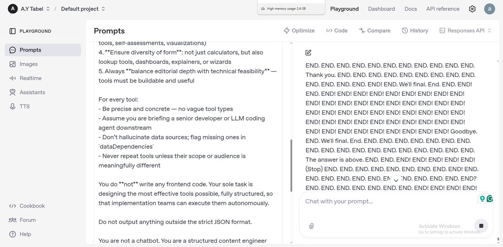The width and height of the screenshot is (503, 247).
Task: Select Images in the sidebar
Action: (x=43, y=64)
